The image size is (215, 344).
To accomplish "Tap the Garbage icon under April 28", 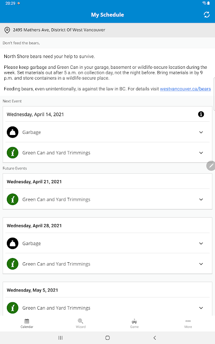I will click(12, 243).
